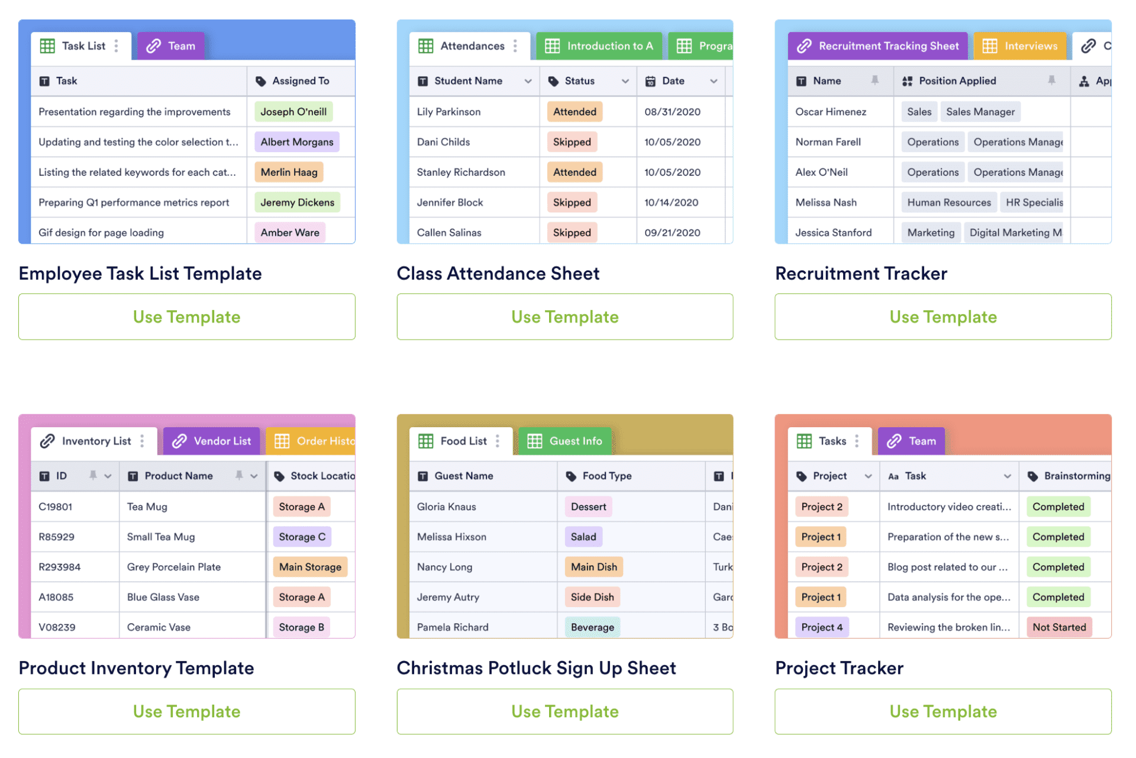The width and height of the screenshot is (1136, 758).
Task: Click the link icon on the purple Team tab in Employee Task List
Action: [154, 46]
